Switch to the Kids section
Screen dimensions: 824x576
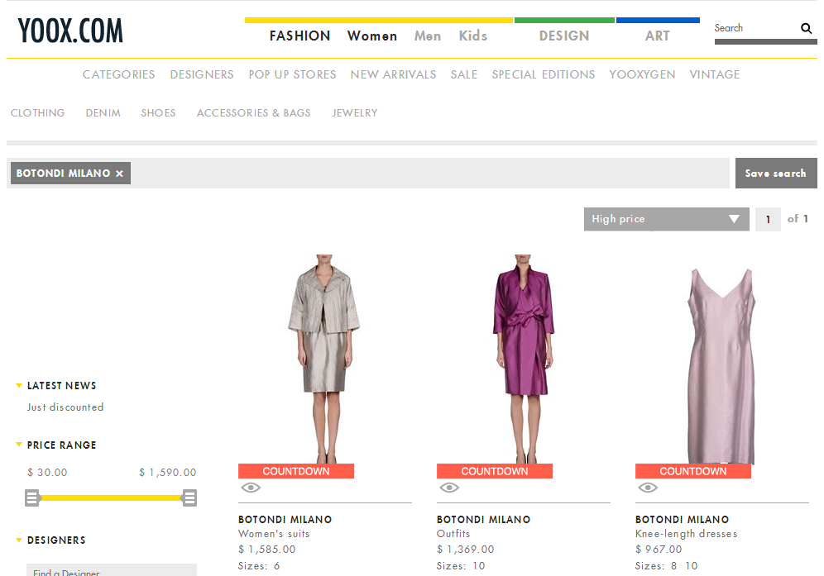pyautogui.click(x=473, y=36)
